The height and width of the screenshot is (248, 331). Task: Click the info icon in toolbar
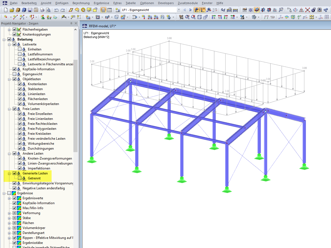pos(313,10)
